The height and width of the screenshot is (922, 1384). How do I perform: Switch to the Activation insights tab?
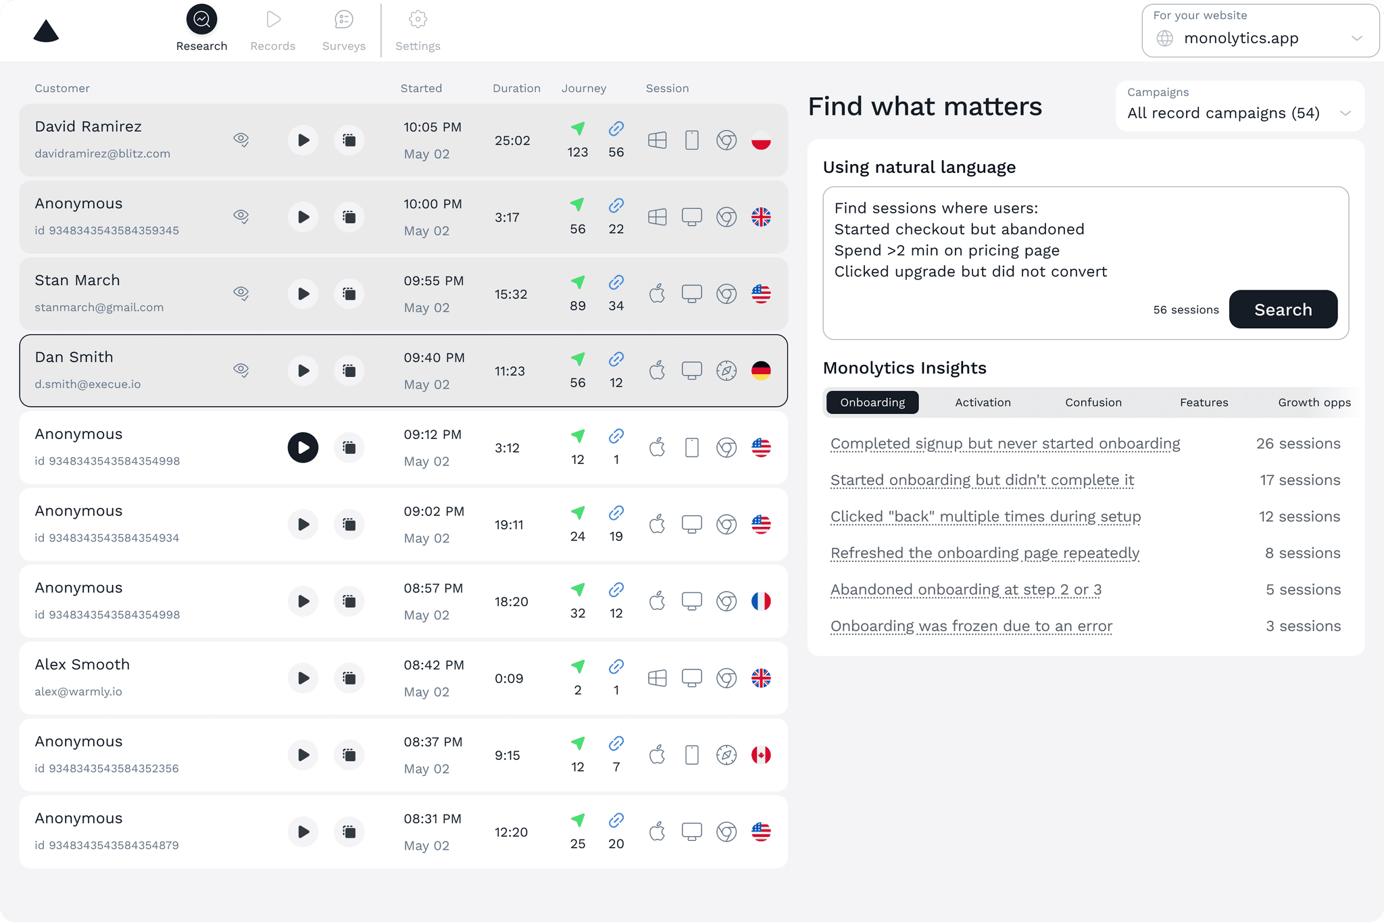point(983,403)
